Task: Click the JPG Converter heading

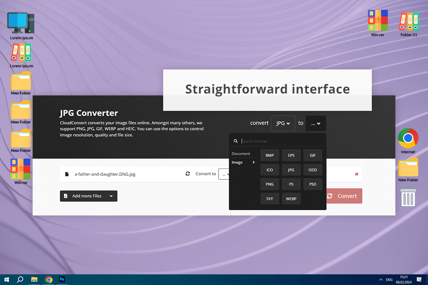Action: 89,113
